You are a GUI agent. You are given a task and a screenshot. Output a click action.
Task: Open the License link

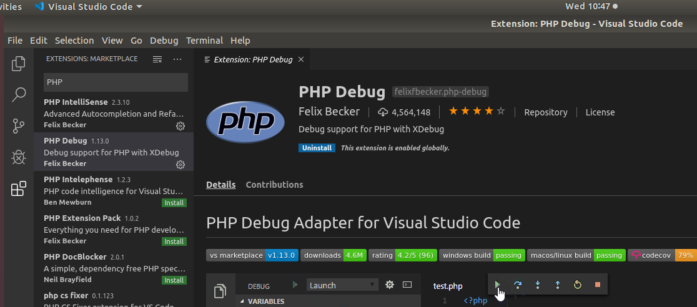click(600, 112)
